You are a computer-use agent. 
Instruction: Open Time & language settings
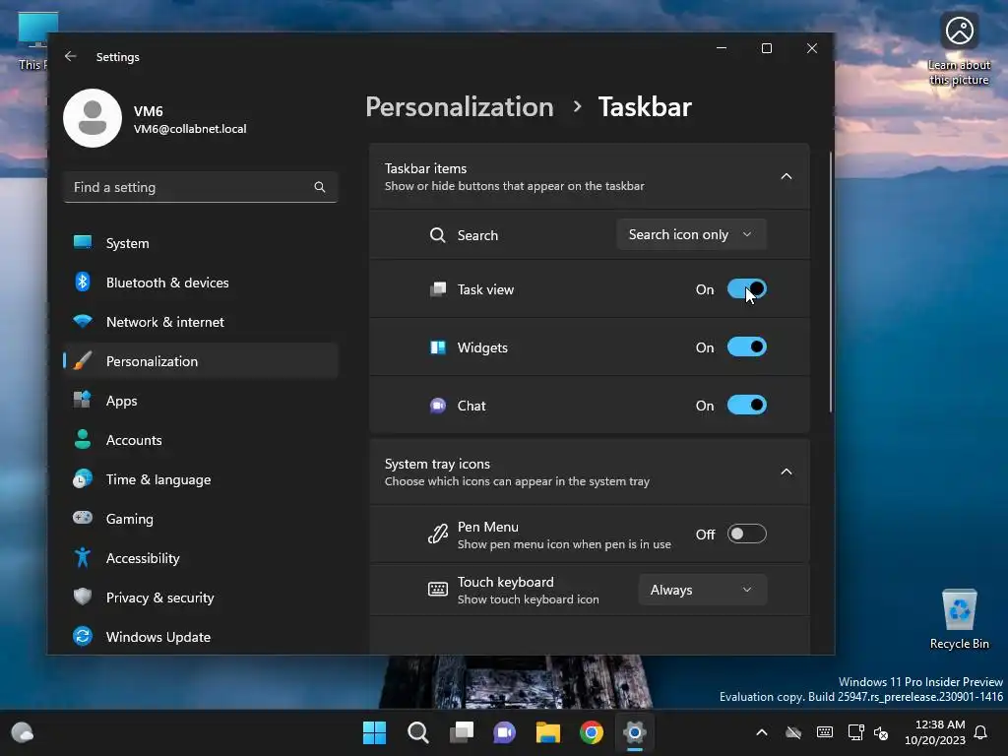coord(201,479)
